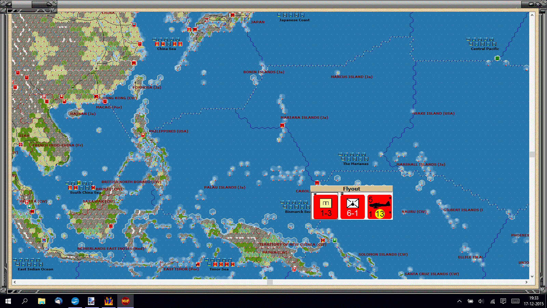Click the BONIN ISLANDS (Ja) label
547x308 pixels.
264,72
